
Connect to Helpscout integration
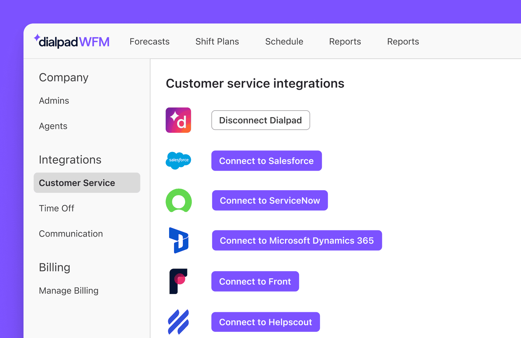pos(265,322)
